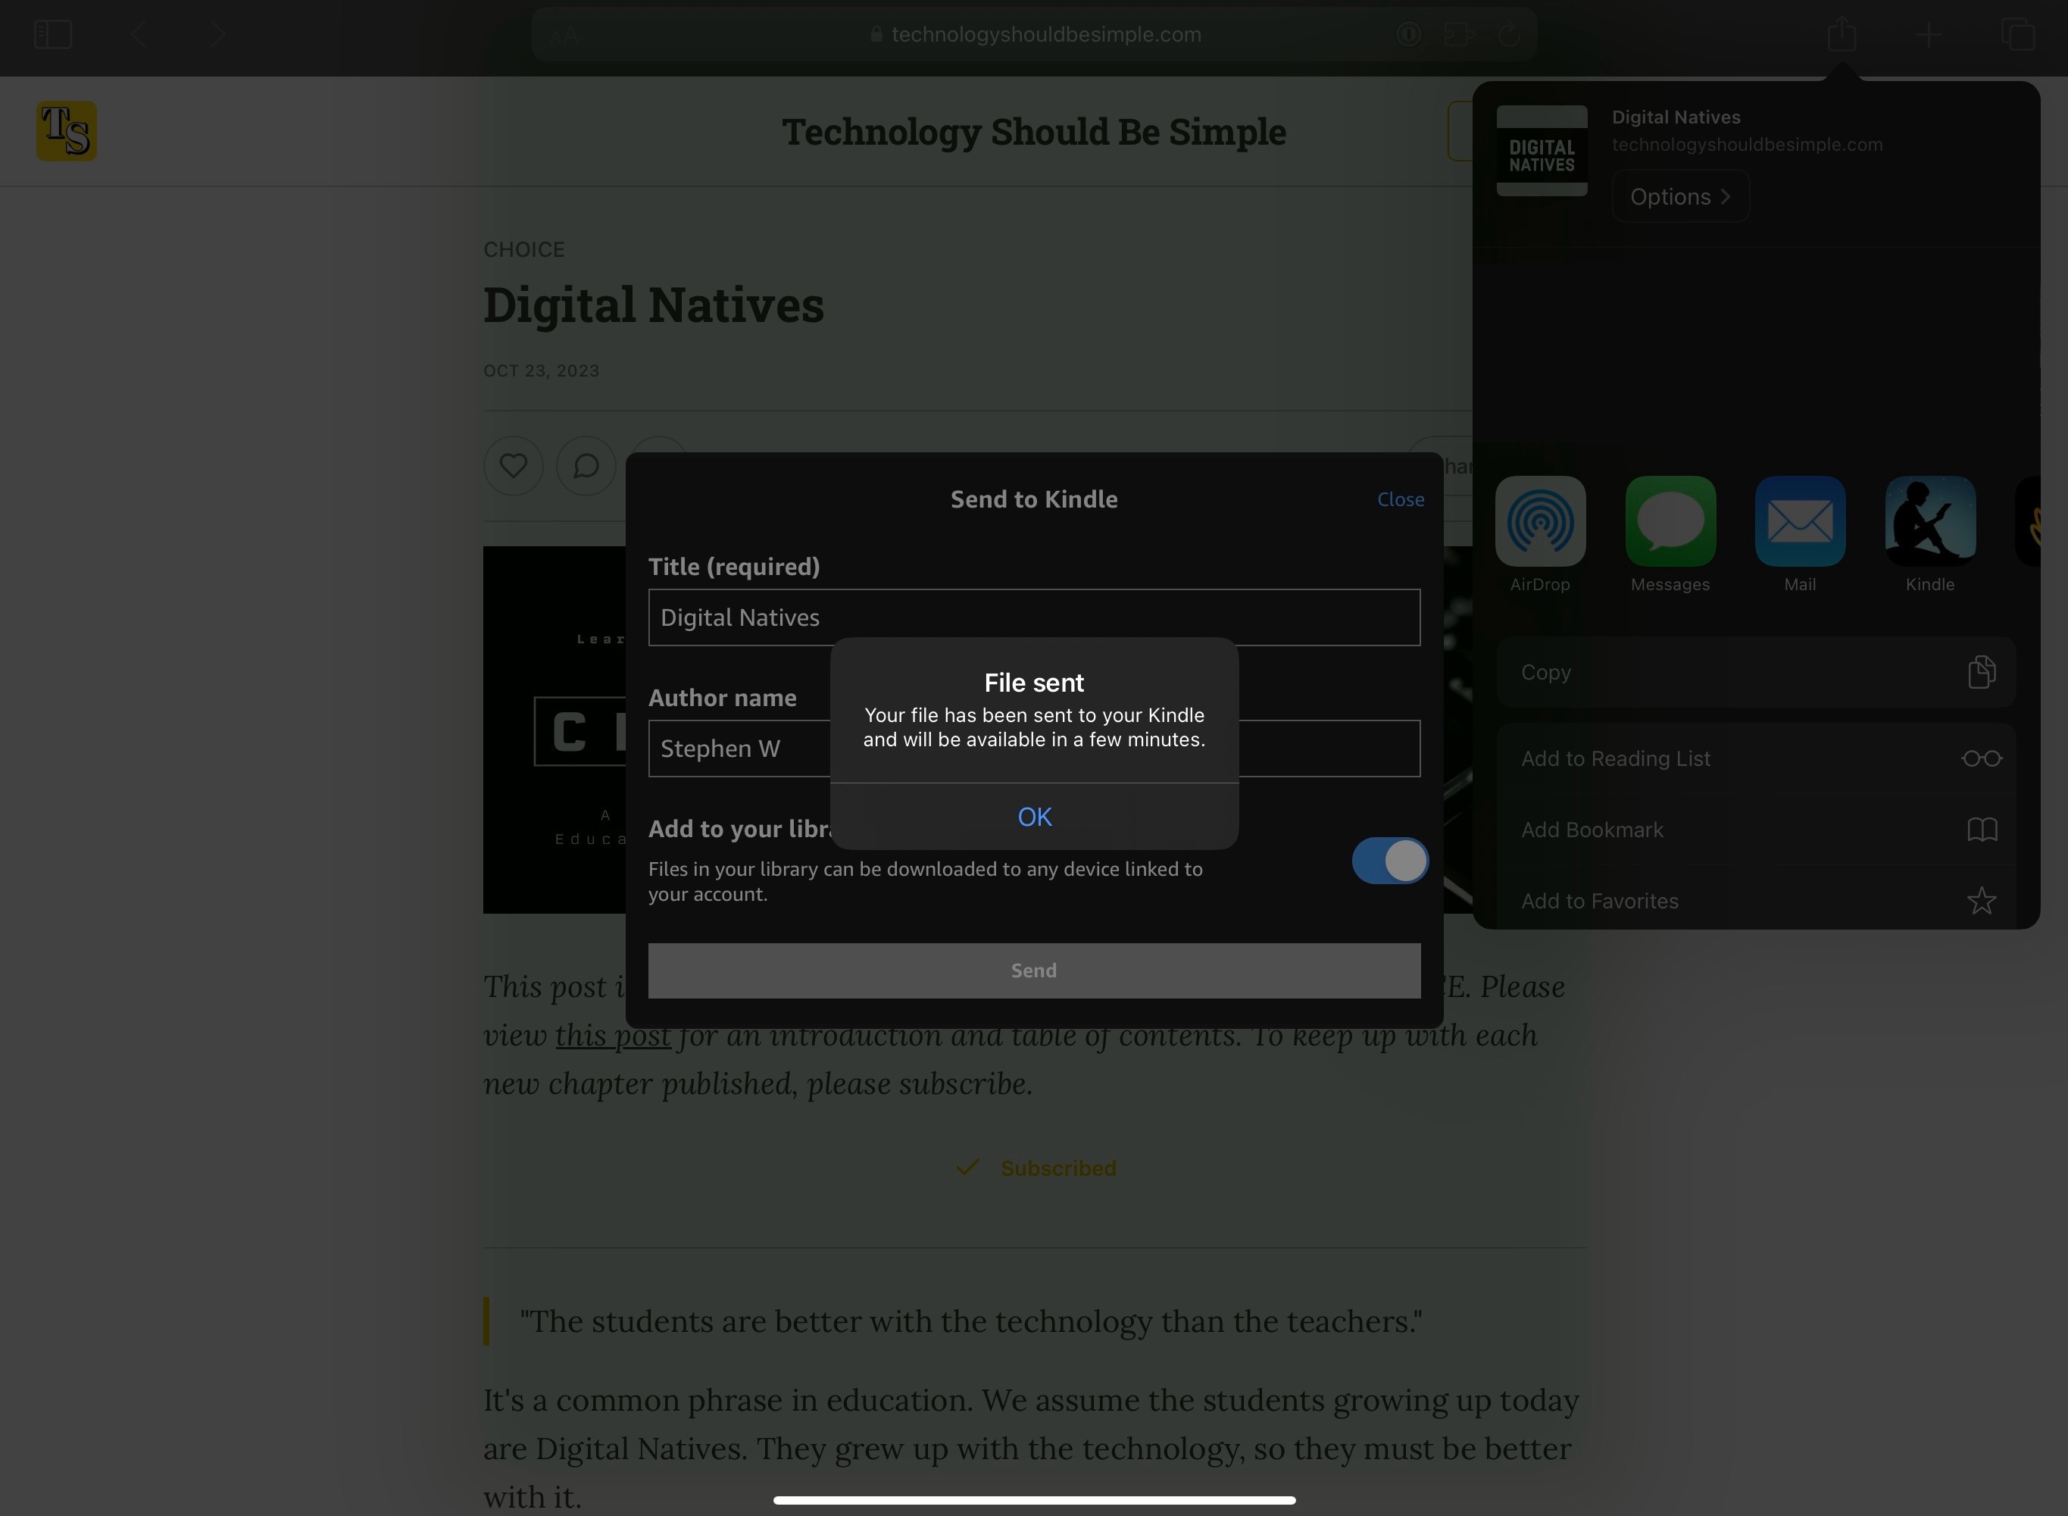This screenshot has height=1516, width=2068.
Task: Select Copy in share sheet
Action: [1756, 672]
